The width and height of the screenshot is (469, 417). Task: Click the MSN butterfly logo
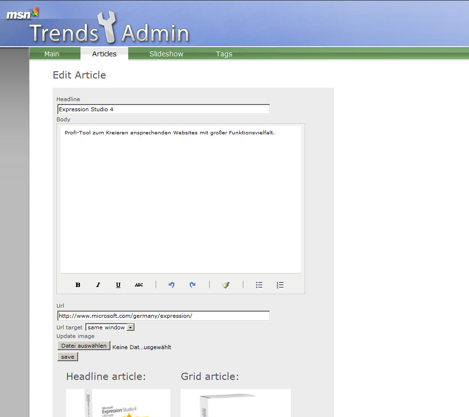23,13
